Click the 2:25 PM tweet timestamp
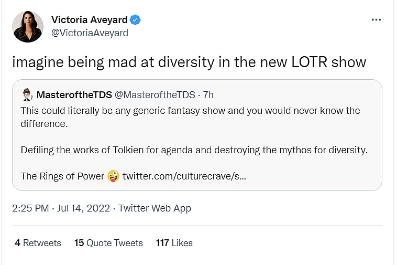The height and width of the screenshot is (265, 397). (x=31, y=208)
